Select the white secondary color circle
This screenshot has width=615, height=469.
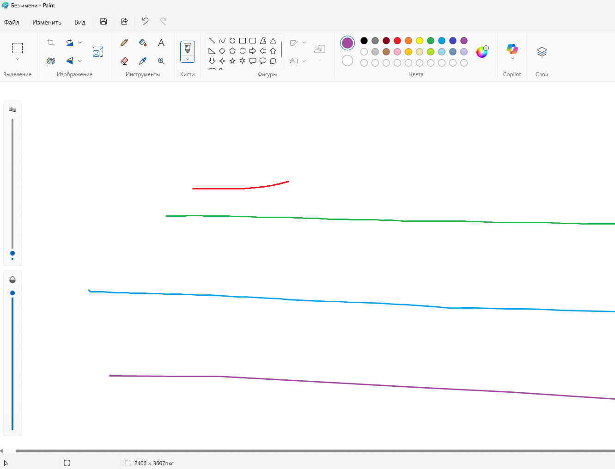point(347,61)
